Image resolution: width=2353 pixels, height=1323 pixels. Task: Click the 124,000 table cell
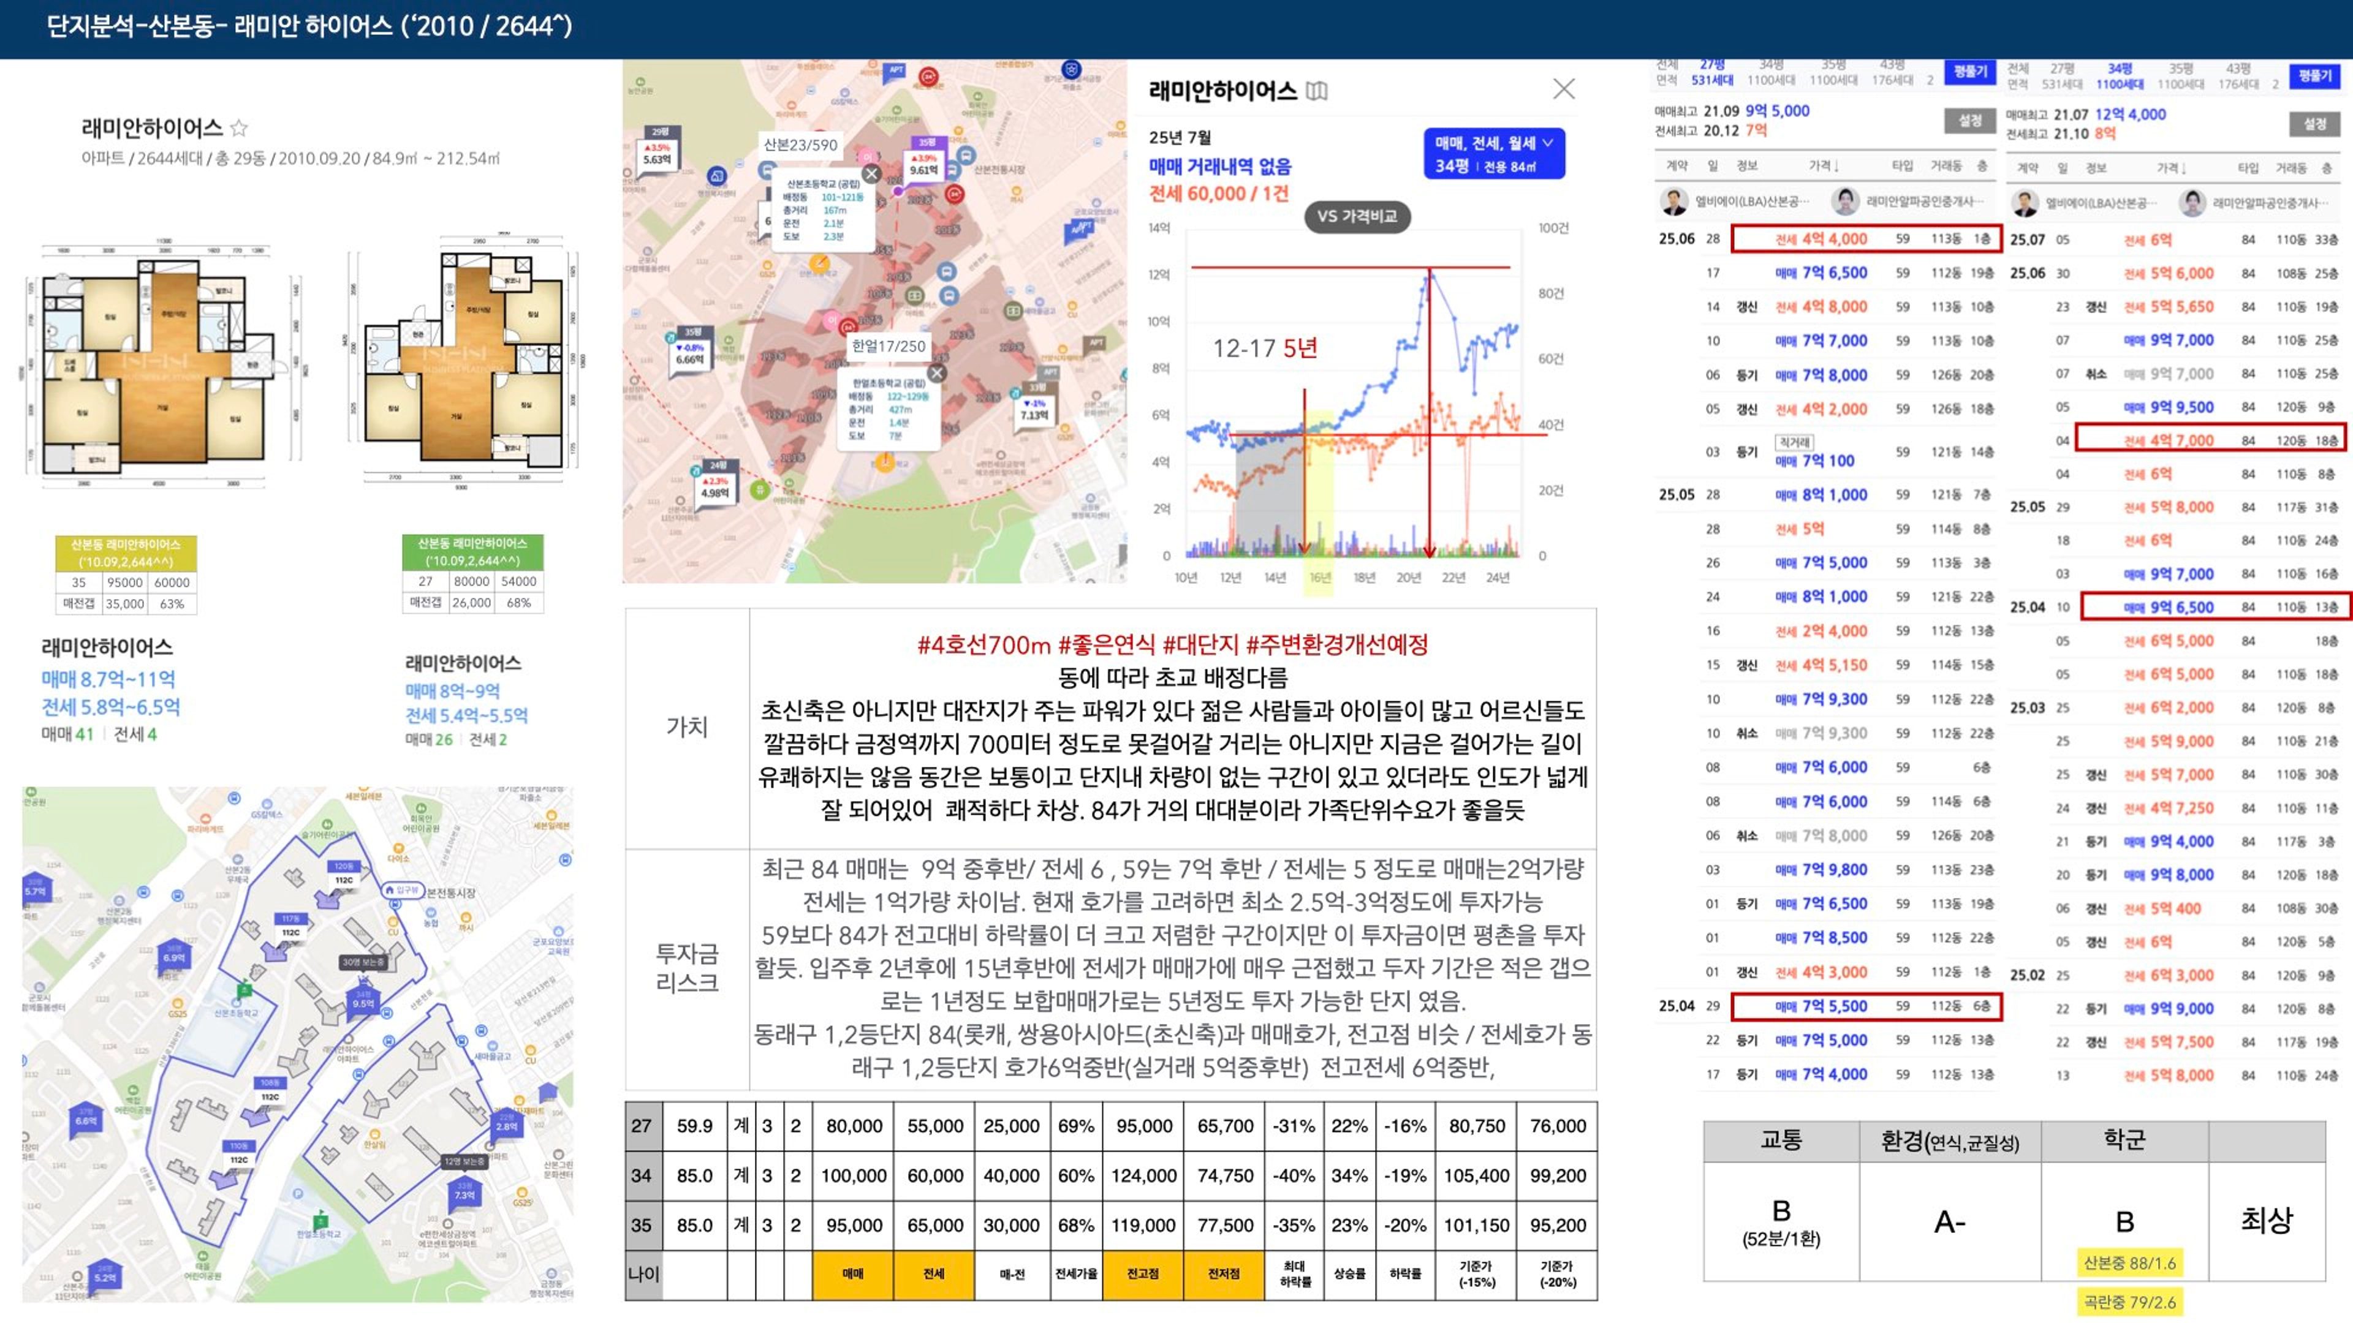[1143, 1175]
